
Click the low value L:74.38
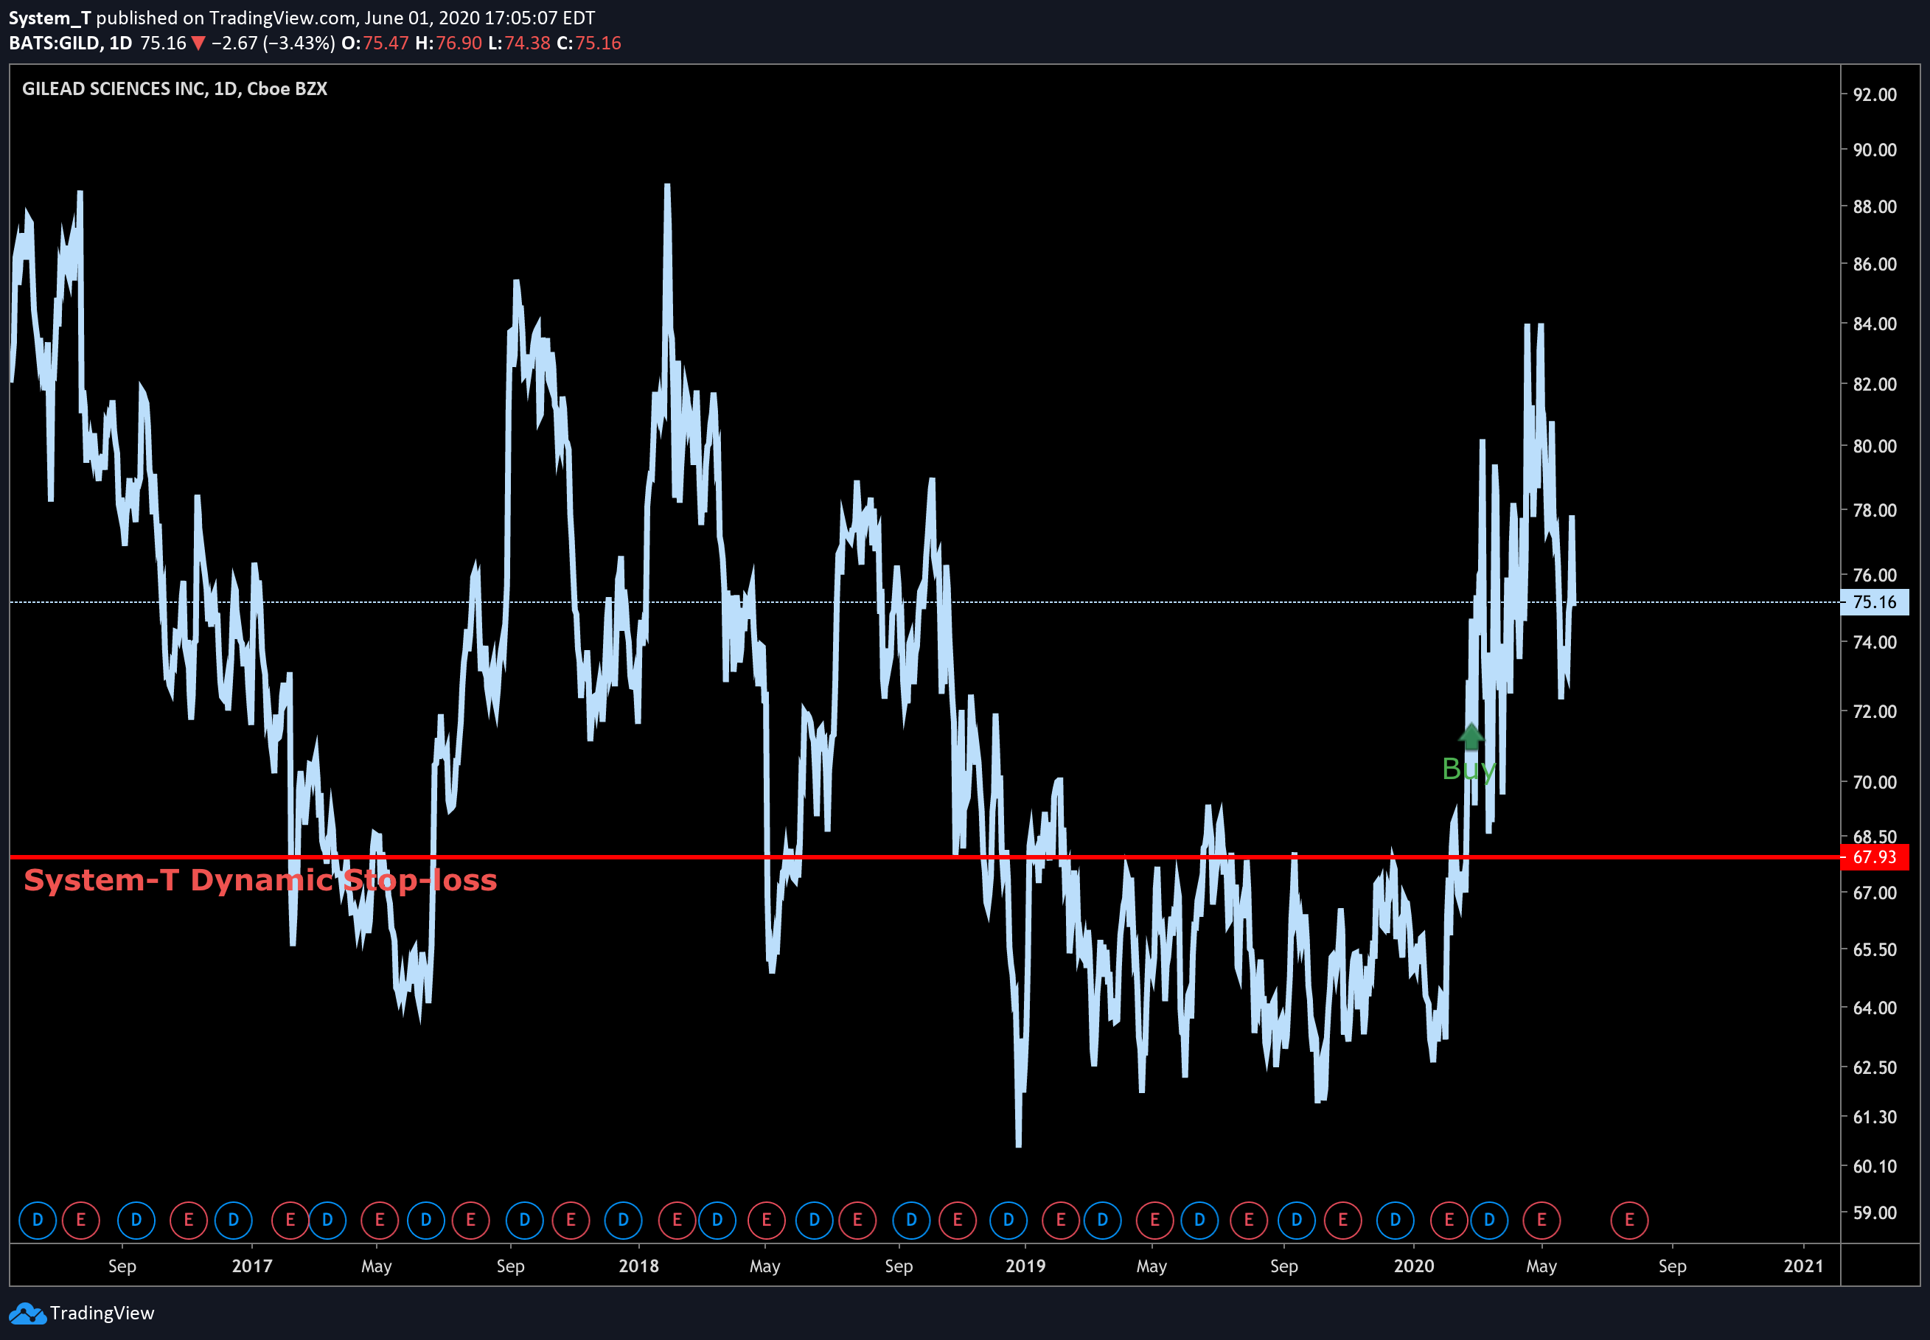[519, 43]
